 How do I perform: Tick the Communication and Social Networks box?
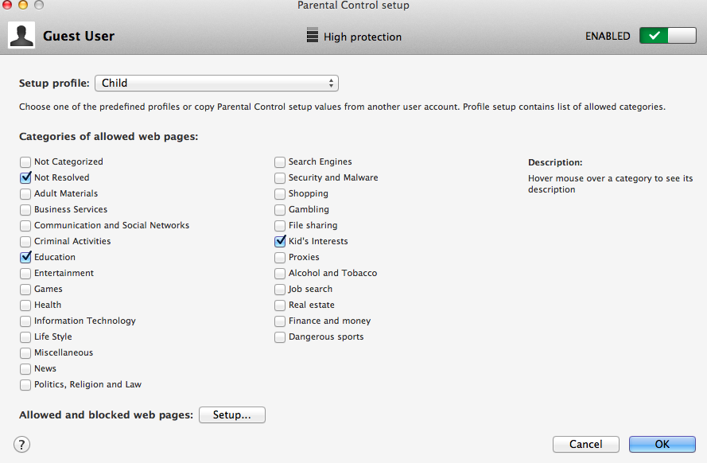click(25, 225)
